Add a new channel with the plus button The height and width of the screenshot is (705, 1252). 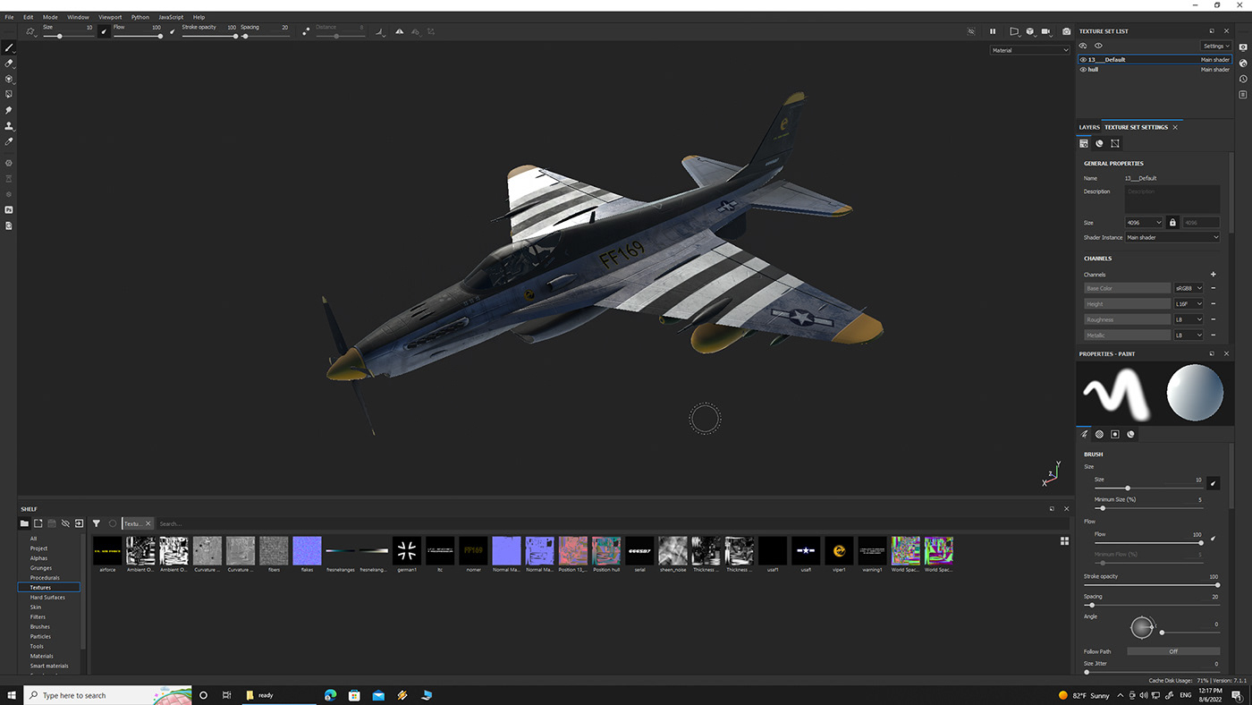click(1214, 274)
